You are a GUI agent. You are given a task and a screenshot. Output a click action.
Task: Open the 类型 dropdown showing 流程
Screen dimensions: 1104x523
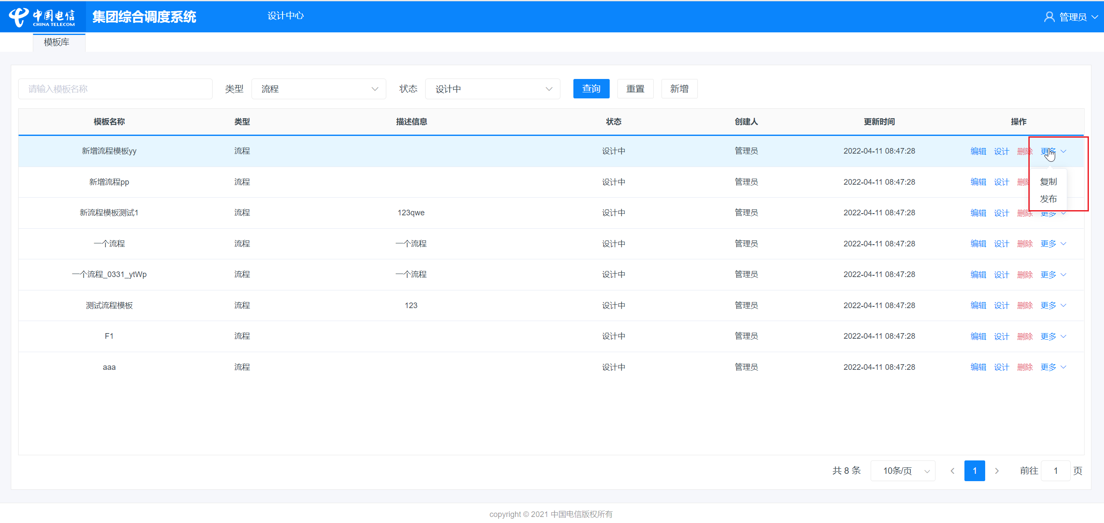(x=319, y=89)
